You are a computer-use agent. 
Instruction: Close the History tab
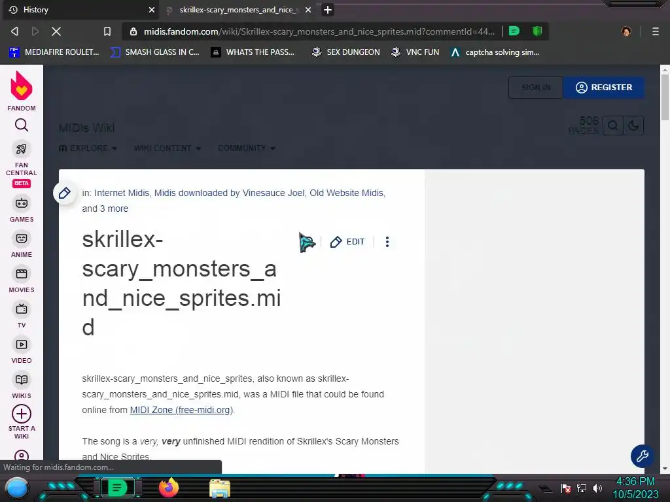[x=151, y=10]
